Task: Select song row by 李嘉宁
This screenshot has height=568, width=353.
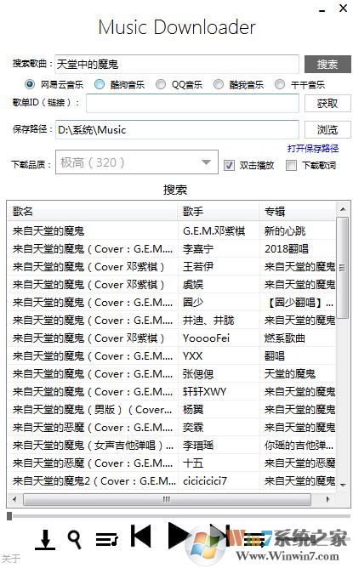Action: pos(172,249)
